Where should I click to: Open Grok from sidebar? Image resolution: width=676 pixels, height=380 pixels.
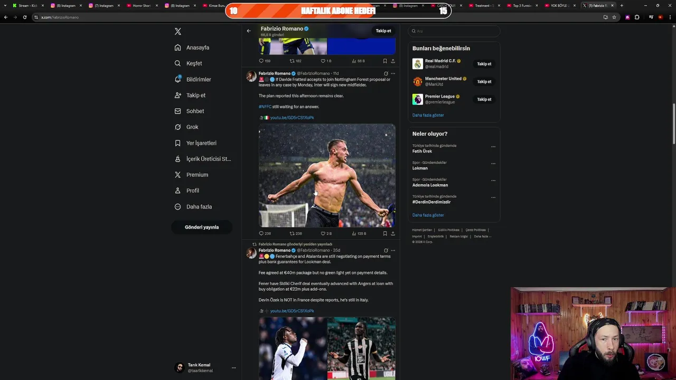[x=186, y=127]
